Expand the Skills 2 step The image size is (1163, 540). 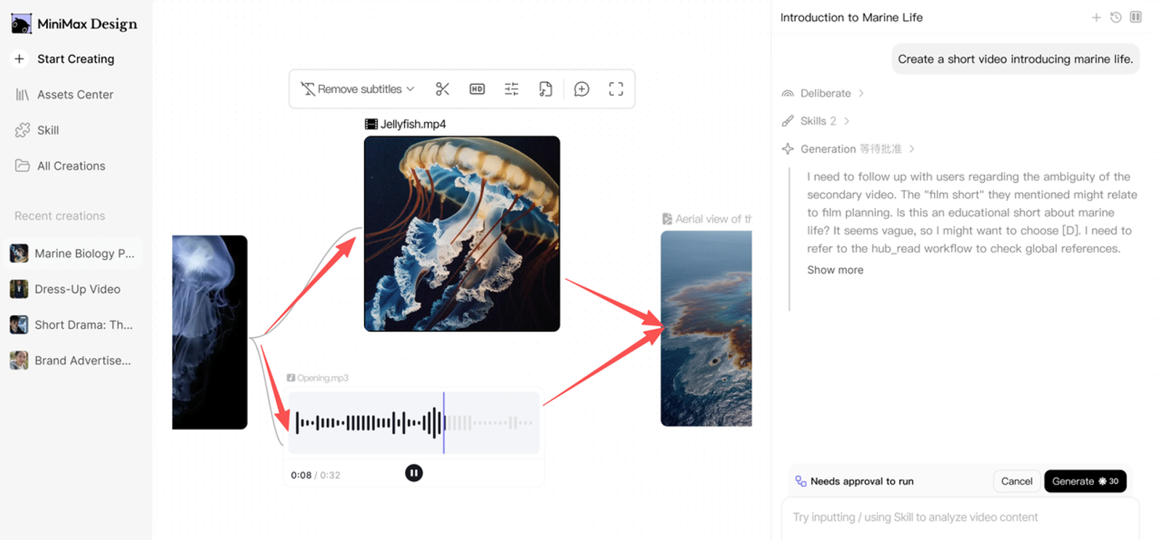816,120
